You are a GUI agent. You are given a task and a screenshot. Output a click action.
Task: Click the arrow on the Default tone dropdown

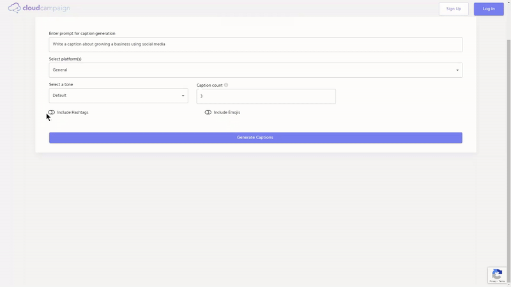click(183, 96)
